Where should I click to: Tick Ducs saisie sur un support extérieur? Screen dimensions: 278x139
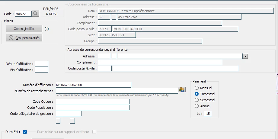(94, 132)
